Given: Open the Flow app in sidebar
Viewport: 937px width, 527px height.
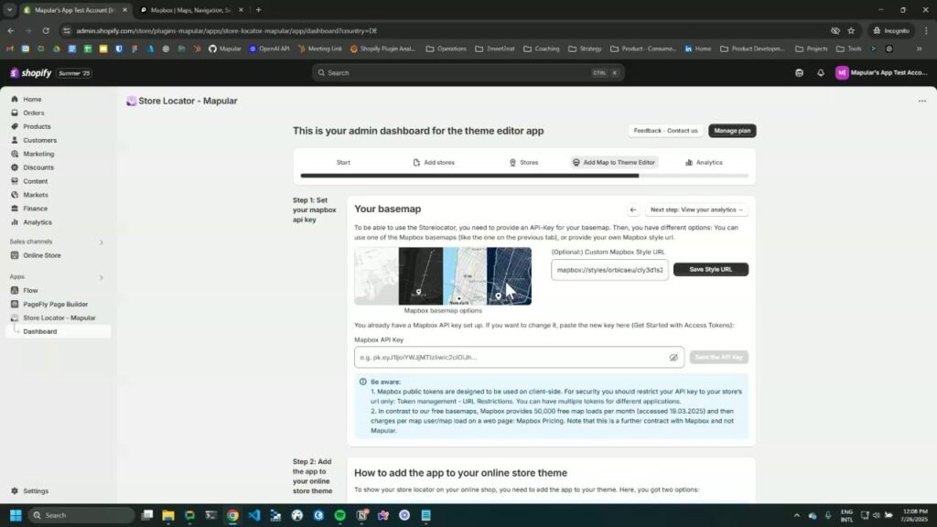Looking at the screenshot, I should pos(30,290).
